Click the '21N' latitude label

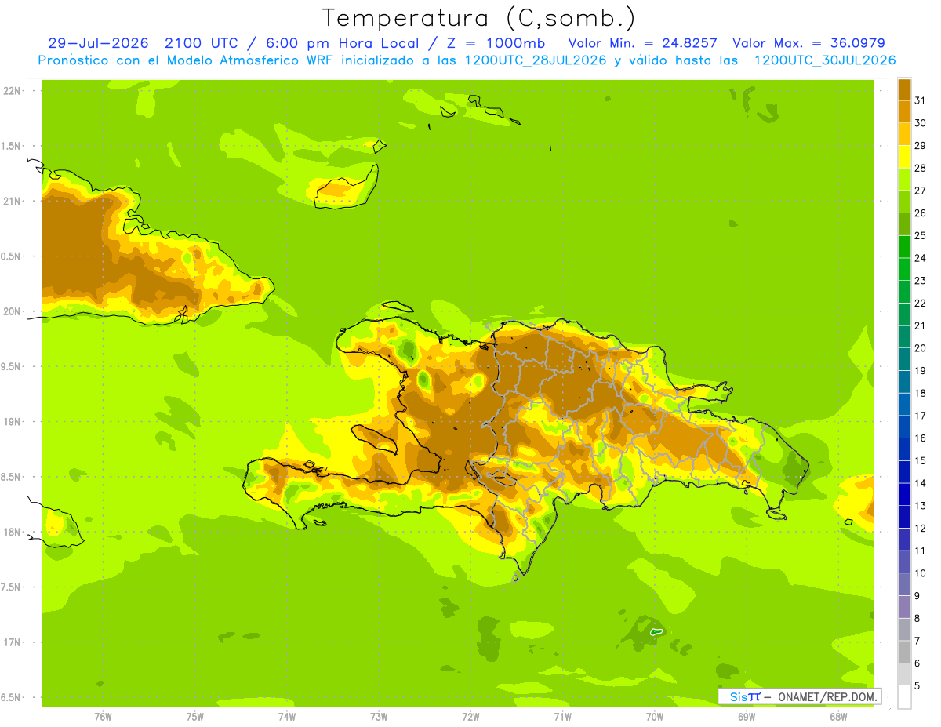(x=13, y=201)
